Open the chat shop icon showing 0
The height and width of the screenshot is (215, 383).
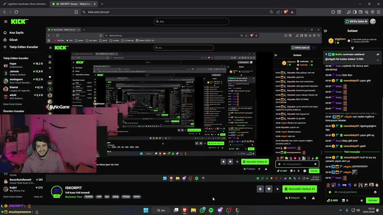(345, 200)
